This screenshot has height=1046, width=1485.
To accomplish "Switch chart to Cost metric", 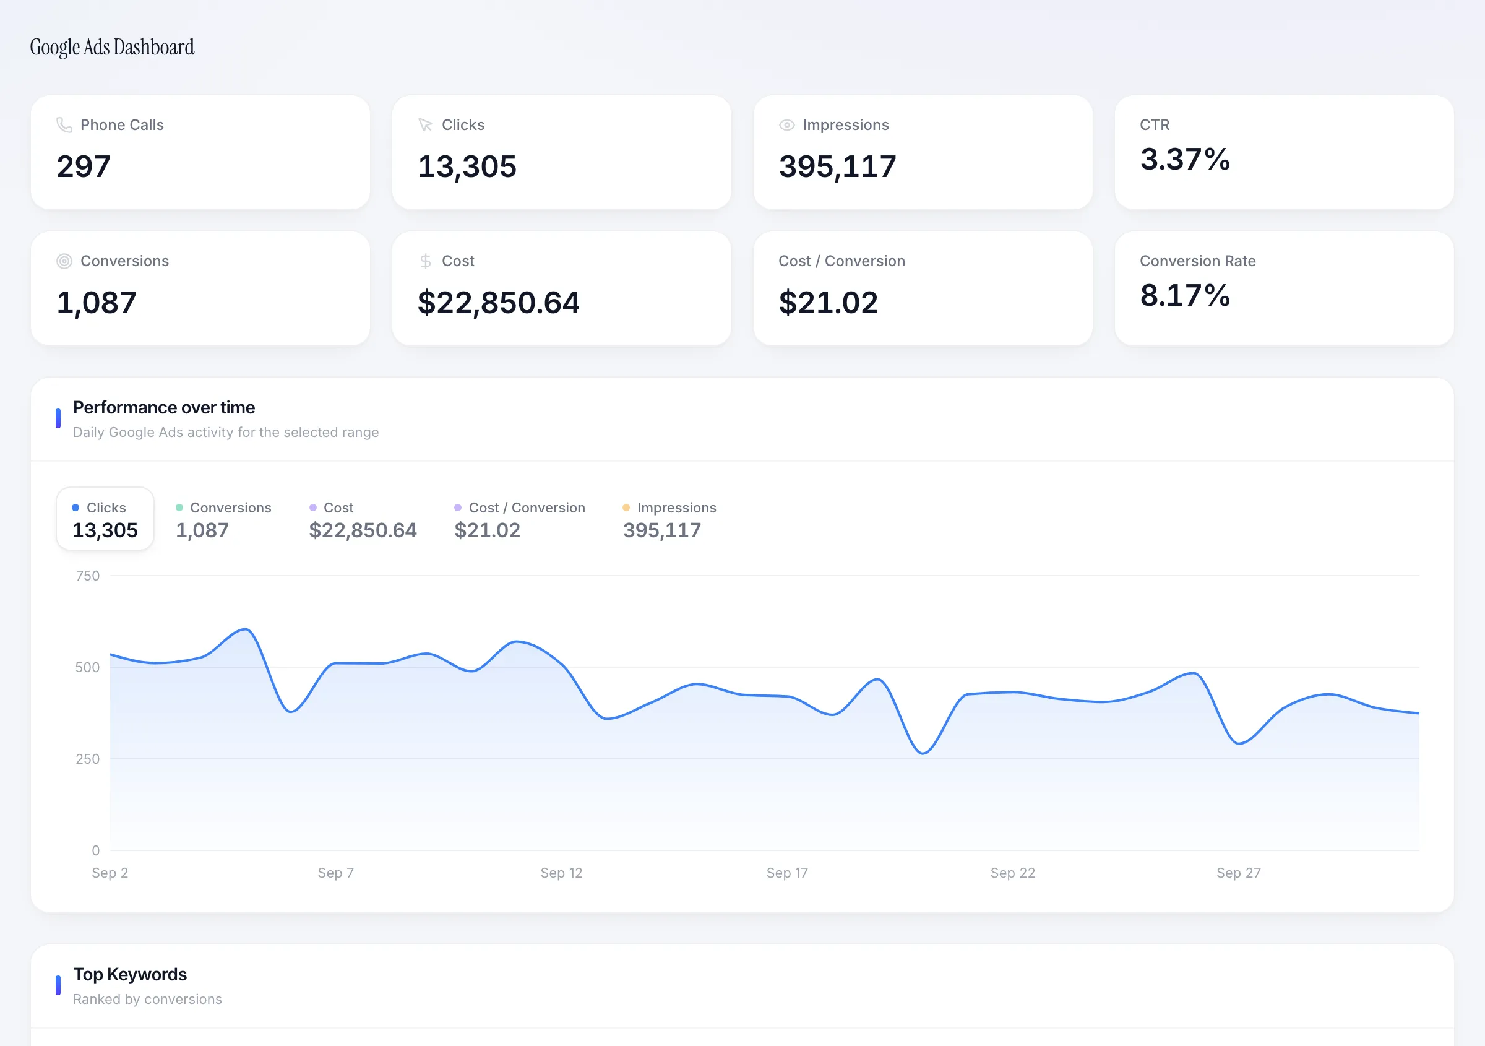I will coord(363,519).
